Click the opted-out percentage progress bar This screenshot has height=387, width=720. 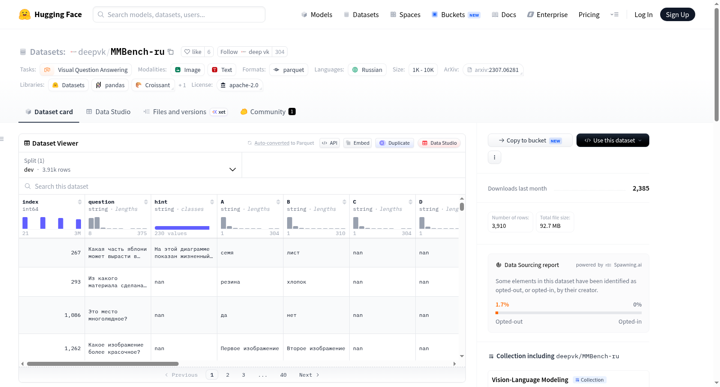(568, 312)
